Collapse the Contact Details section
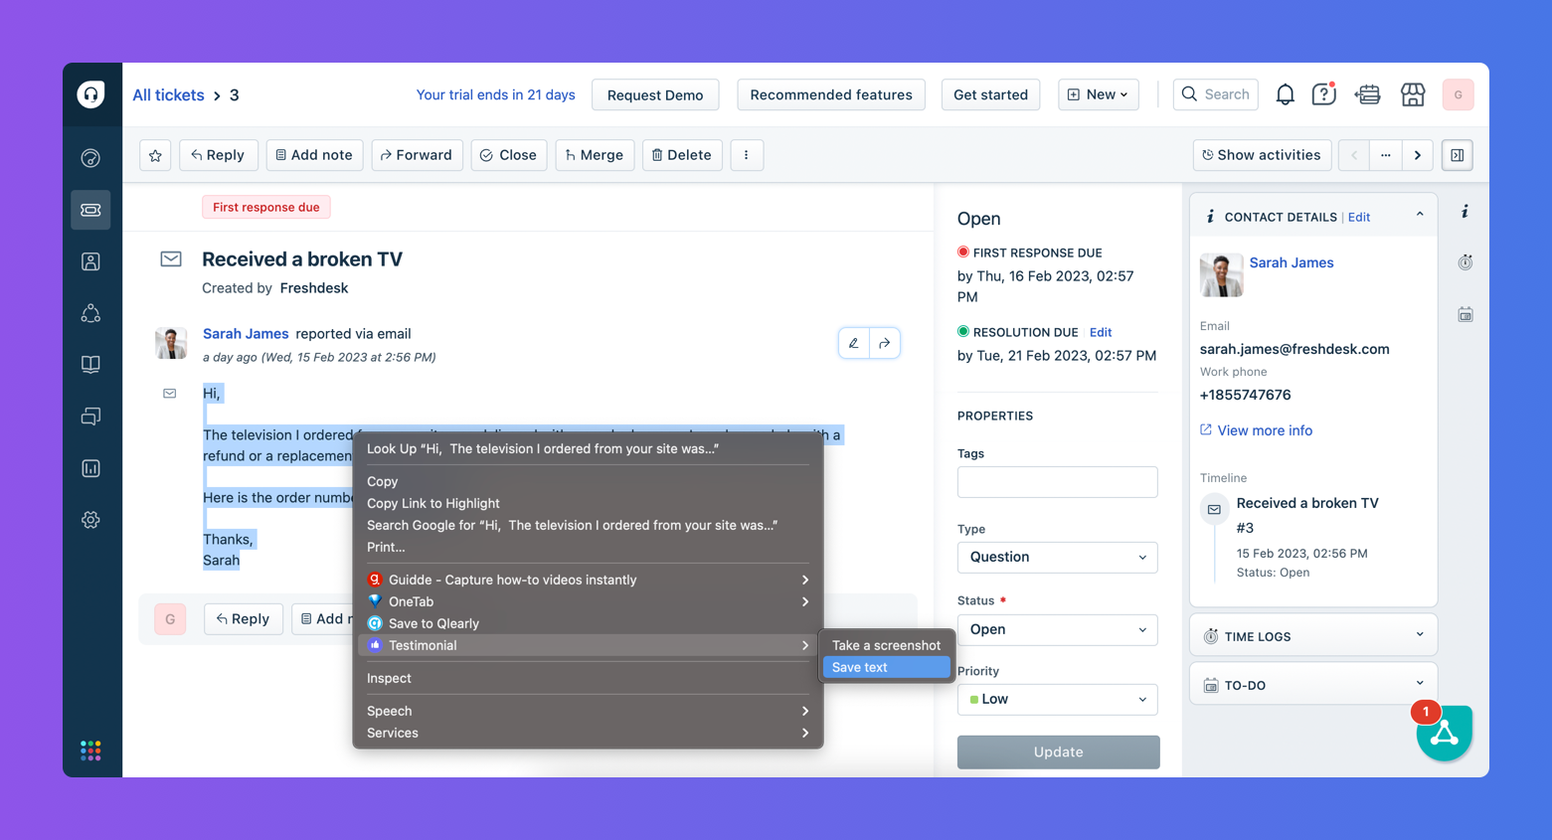 (1420, 216)
